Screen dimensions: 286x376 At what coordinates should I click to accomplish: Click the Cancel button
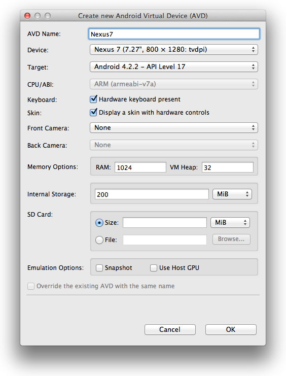point(170,329)
